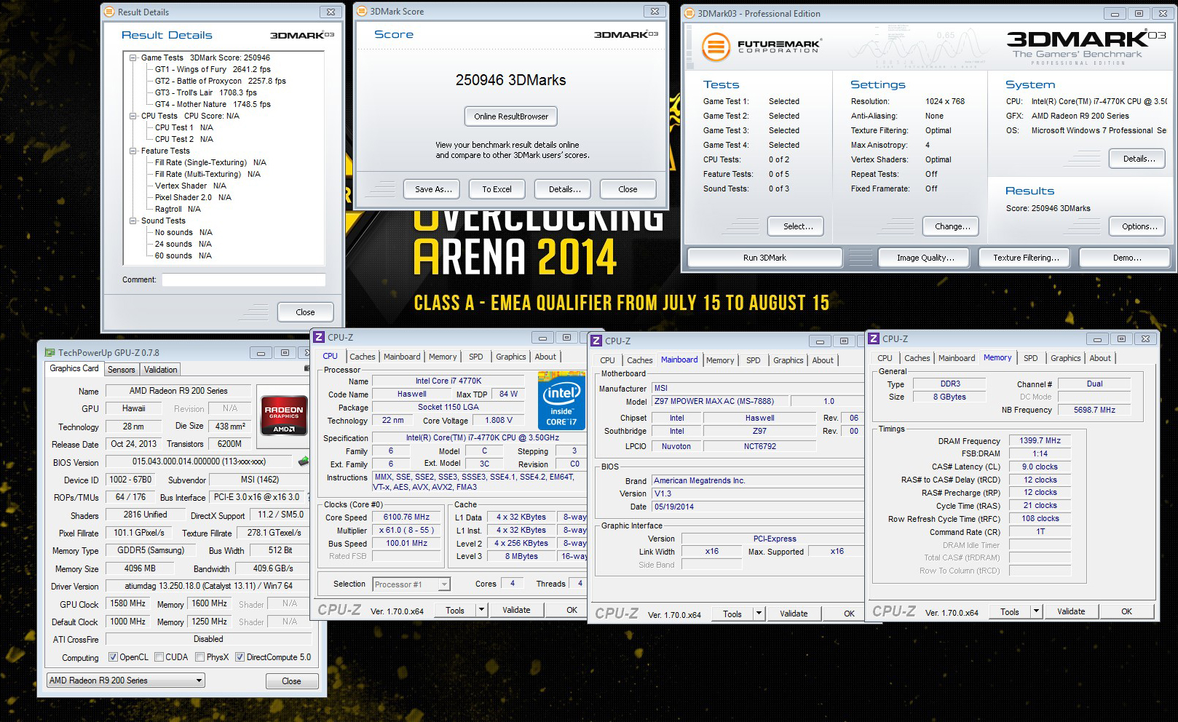The width and height of the screenshot is (1178, 722).
Task: Select the Pixel Shader 2.0 tree row
Action: click(193, 197)
